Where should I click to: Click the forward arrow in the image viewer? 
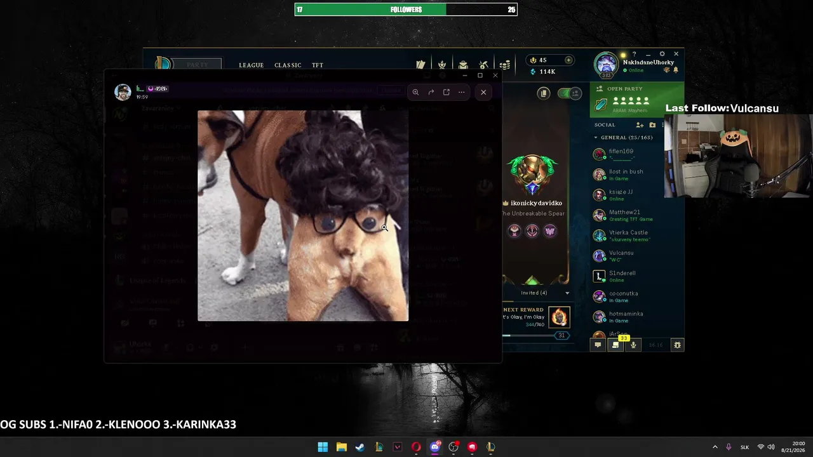pos(431,92)
